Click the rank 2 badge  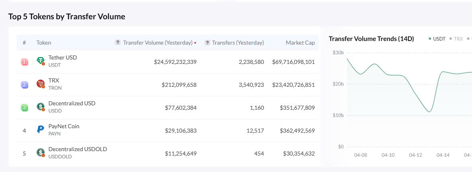(x=25, y=84)
